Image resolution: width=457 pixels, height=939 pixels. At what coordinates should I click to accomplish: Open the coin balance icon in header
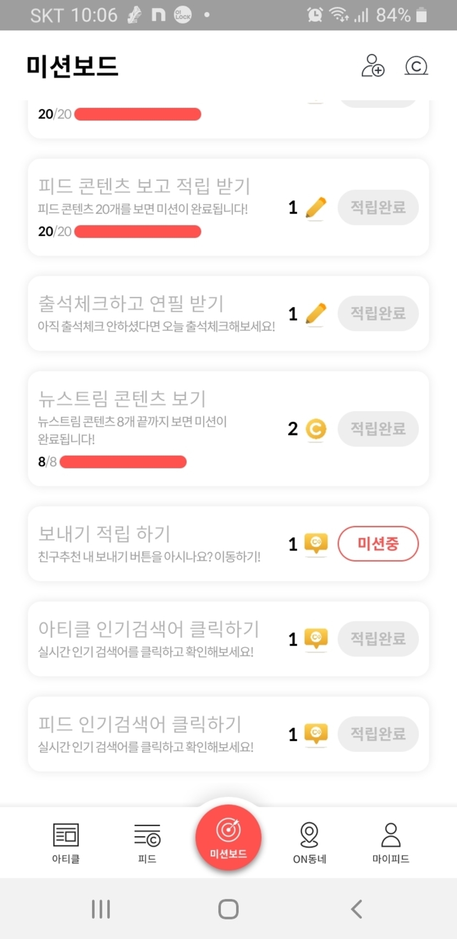click(x=416, y=66)
